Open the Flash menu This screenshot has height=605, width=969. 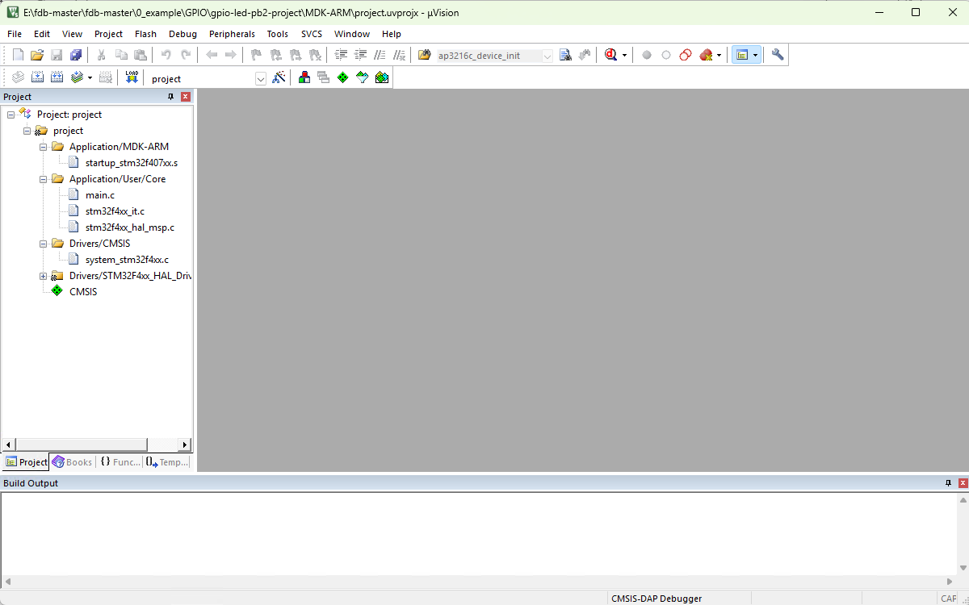click(145, 34)
